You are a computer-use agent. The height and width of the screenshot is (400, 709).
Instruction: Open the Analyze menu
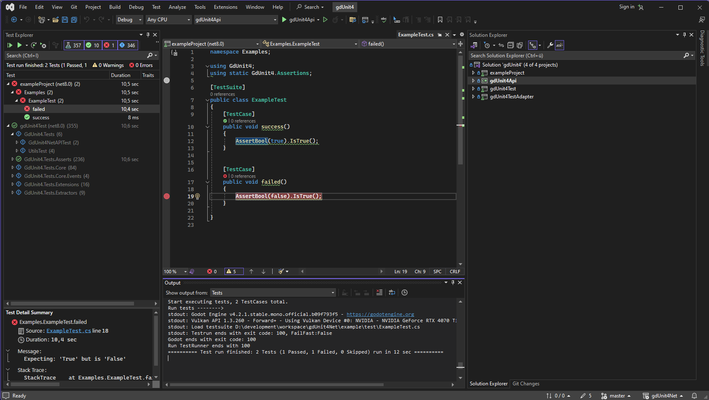(177, 7)
